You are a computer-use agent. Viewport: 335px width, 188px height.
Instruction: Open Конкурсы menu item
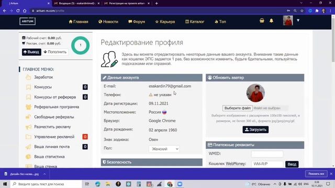point(43,87)
